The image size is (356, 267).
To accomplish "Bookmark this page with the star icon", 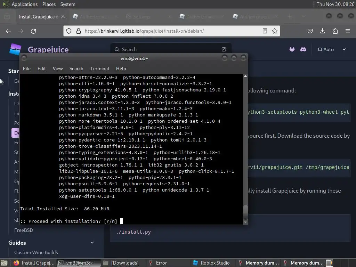I will (275, 31).
